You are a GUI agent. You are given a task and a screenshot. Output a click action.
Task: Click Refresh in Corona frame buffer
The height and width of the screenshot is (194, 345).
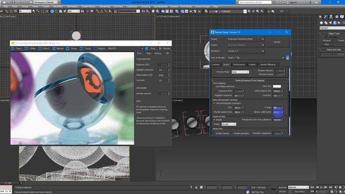pyautogui.click(x=58, y=48)
